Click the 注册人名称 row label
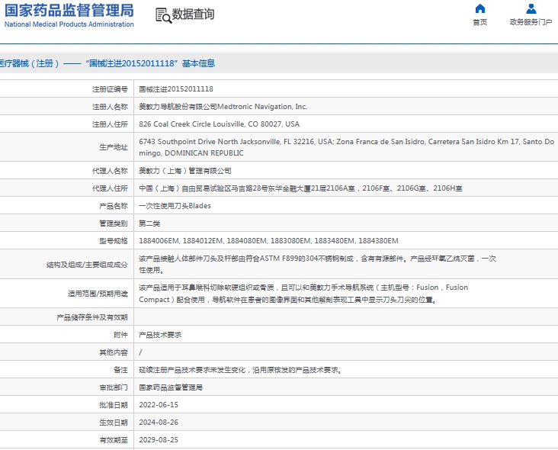This screenshot has width=558, height=450. click(x=110, y=107)
